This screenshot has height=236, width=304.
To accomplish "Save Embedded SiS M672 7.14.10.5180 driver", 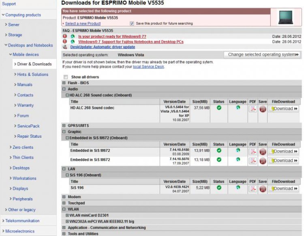I will [263, 152].
